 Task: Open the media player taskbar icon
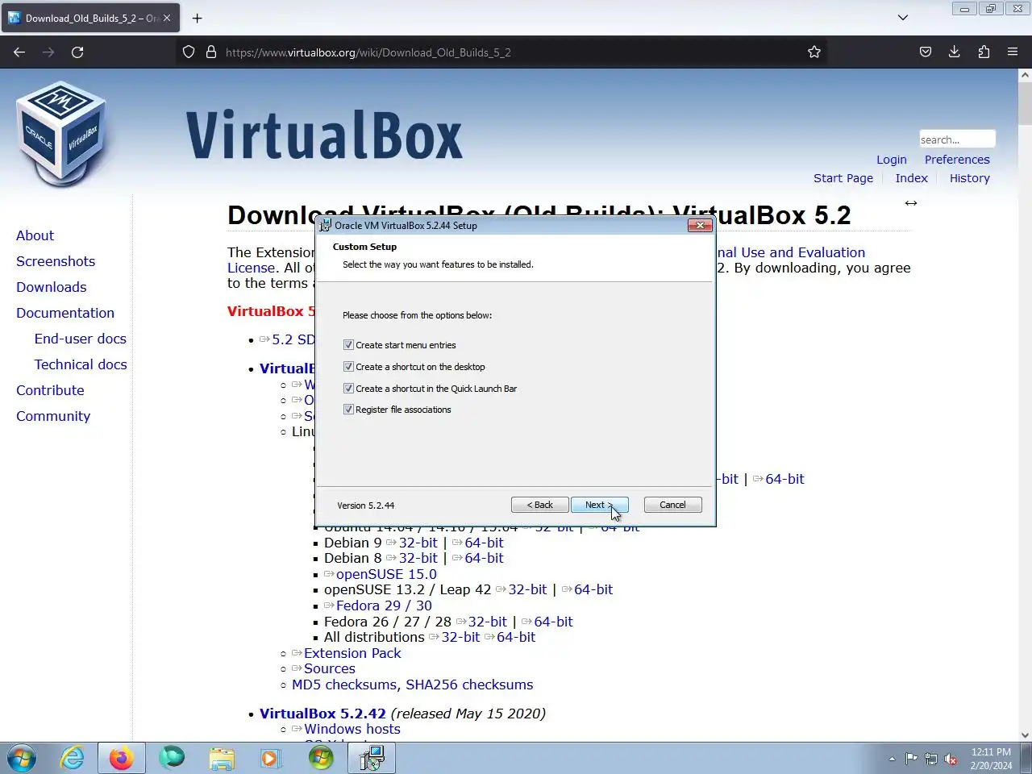click(270, 758)
